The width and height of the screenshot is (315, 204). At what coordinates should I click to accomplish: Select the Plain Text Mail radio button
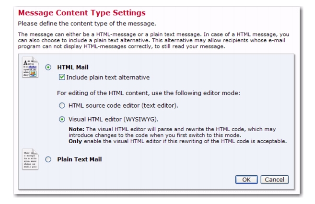click(x=48, y=159)
